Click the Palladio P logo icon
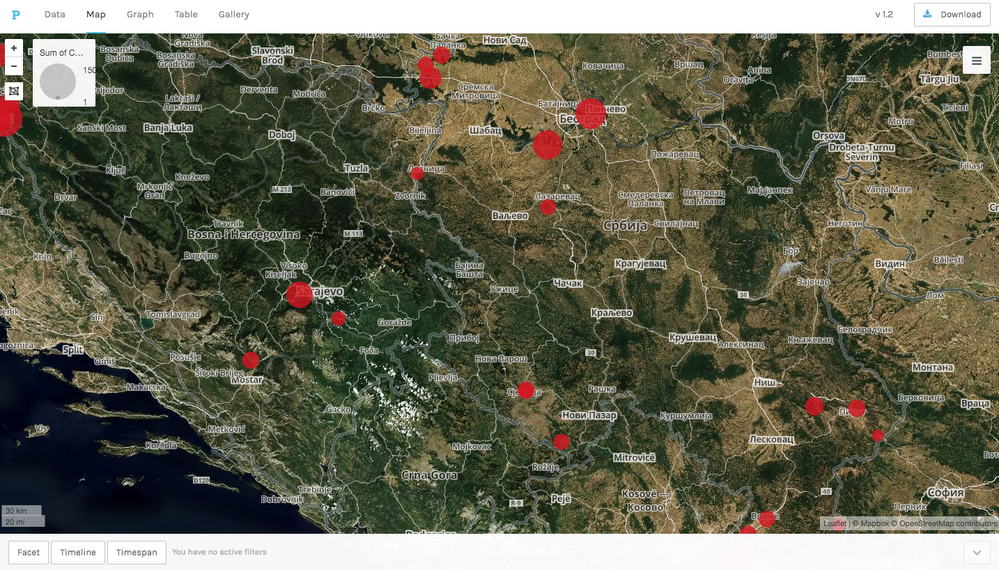Screen dimensions: 999x570 [x=16, y=15]
